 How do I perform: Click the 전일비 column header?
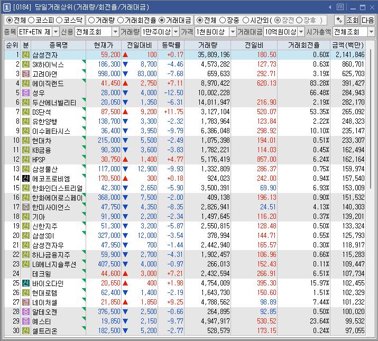[254, 45]
